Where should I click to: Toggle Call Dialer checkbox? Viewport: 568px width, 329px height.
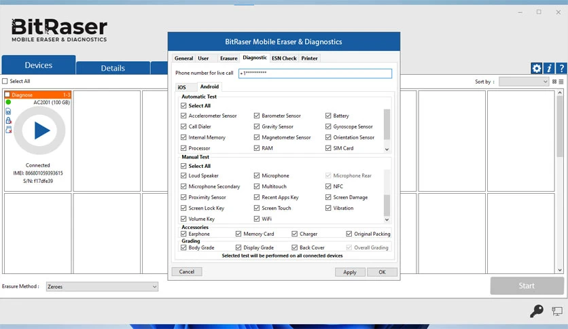pyautogui.click(x=183, y=126)
